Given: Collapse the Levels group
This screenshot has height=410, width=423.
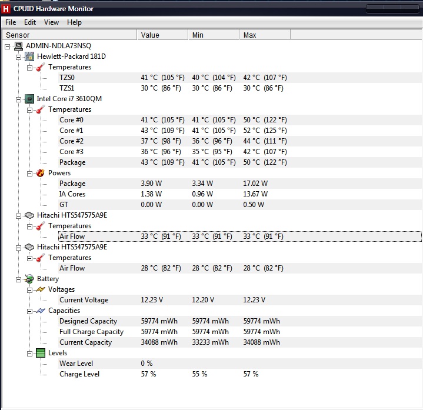Looking at the screenshot, I should (29, 354).
